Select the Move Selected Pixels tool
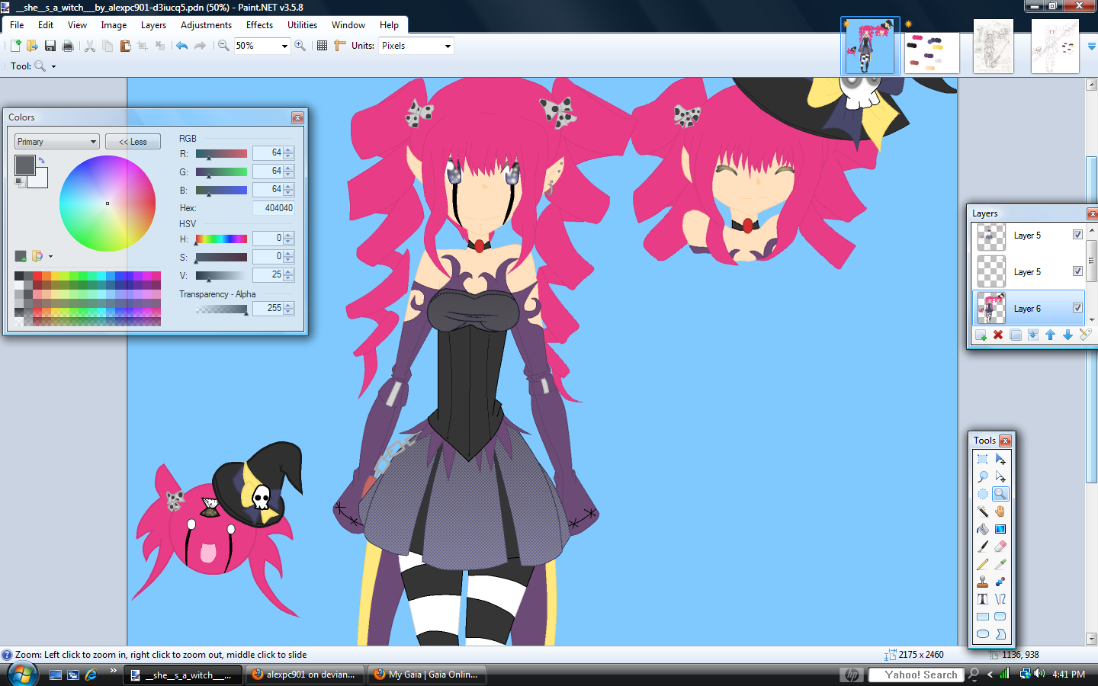The height and width of the screenshot is (686, 1098). click(1000, 459)
